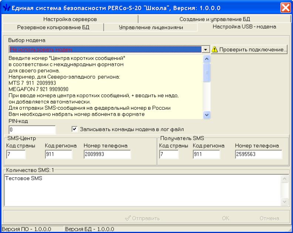This screenshot has width=293, height=233.
Task: Click the Выбор модема label
Action: [x=27, y=40]
